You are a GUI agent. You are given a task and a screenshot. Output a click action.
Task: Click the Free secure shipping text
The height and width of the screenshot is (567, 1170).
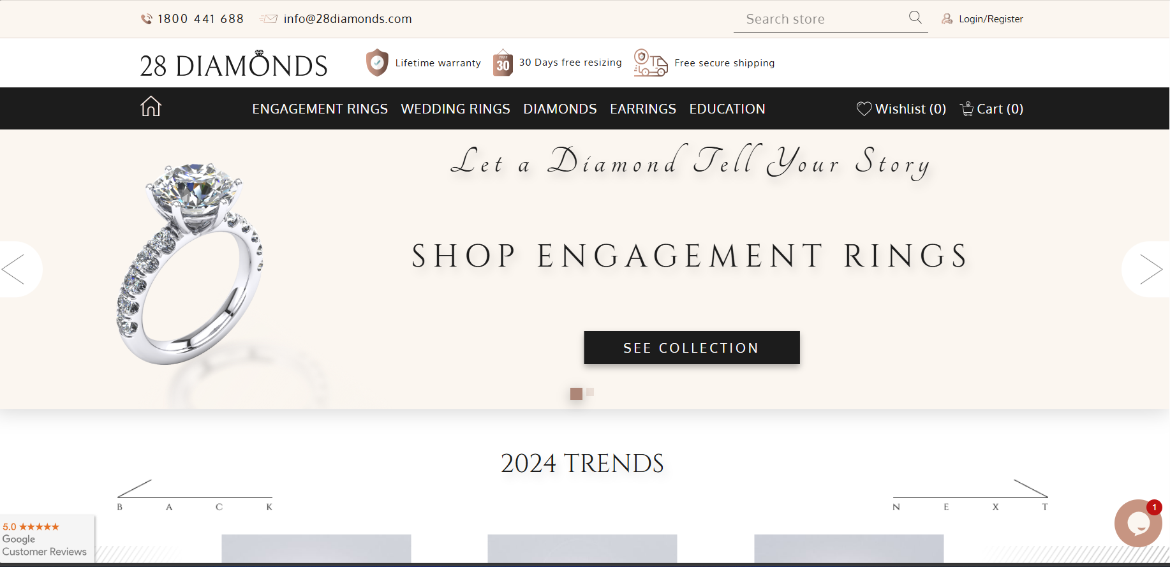pyautogui.click(x=724, y=63)
